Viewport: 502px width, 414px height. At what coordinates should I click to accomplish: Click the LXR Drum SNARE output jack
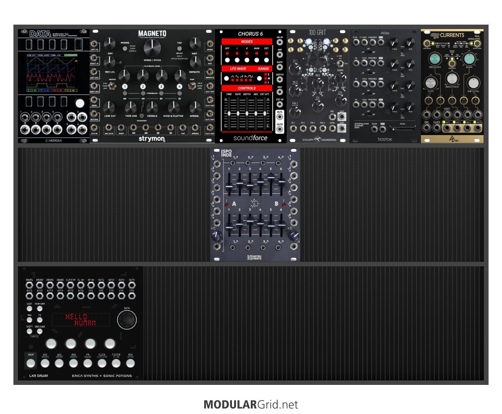click(x=60, y=285)
